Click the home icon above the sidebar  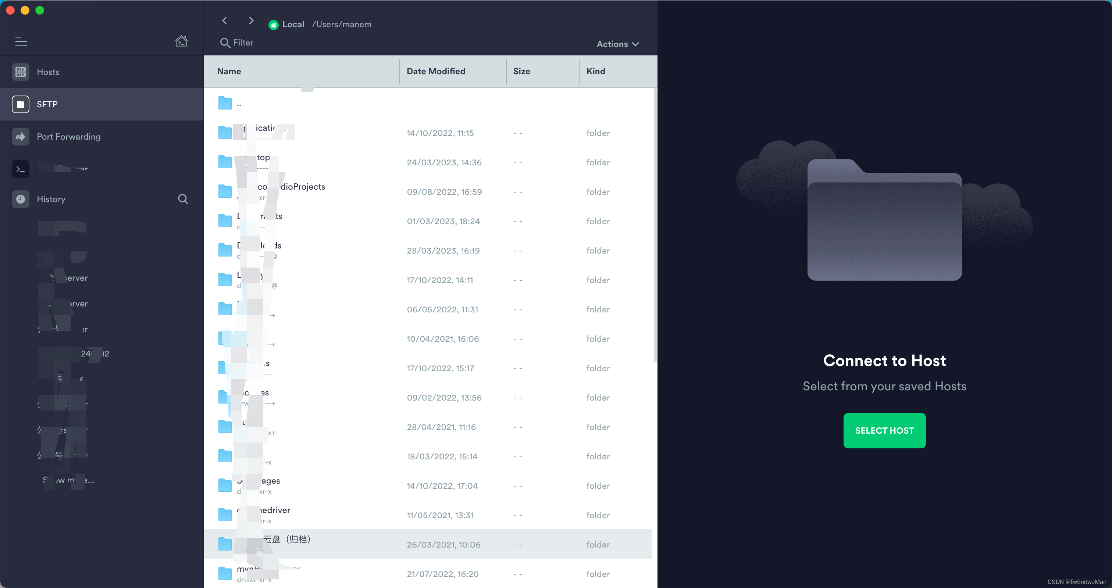tap(182, 40)
